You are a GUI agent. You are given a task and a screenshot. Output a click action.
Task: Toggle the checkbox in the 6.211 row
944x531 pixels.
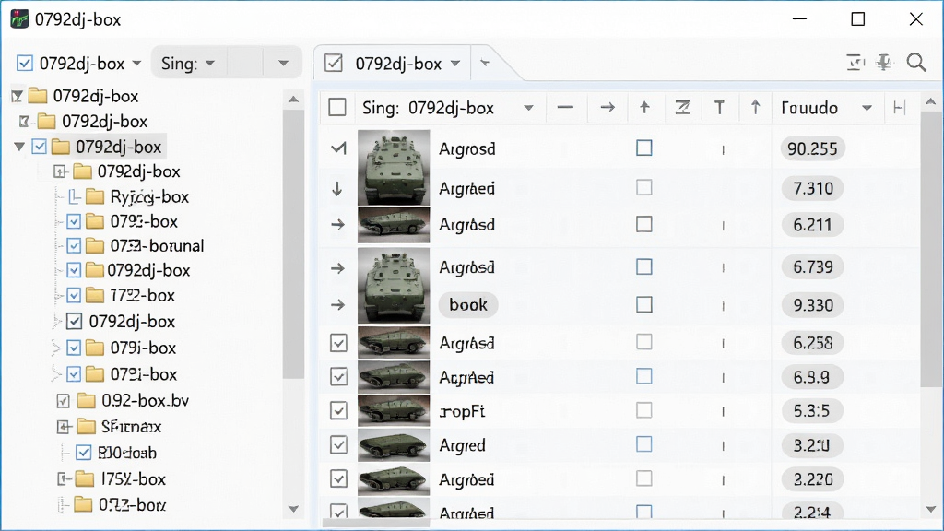point(644,224)
